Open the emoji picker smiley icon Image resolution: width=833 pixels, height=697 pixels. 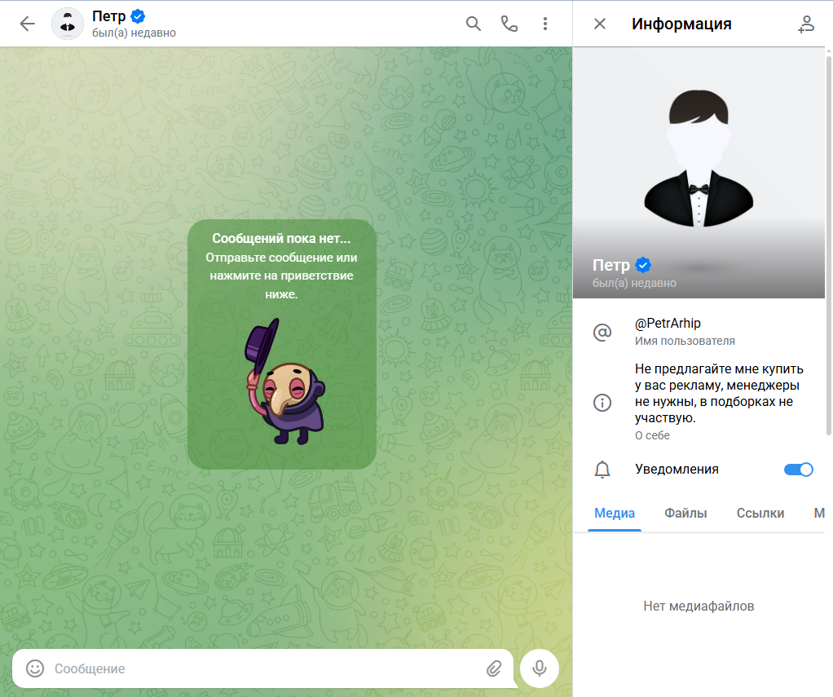(35, 668)
